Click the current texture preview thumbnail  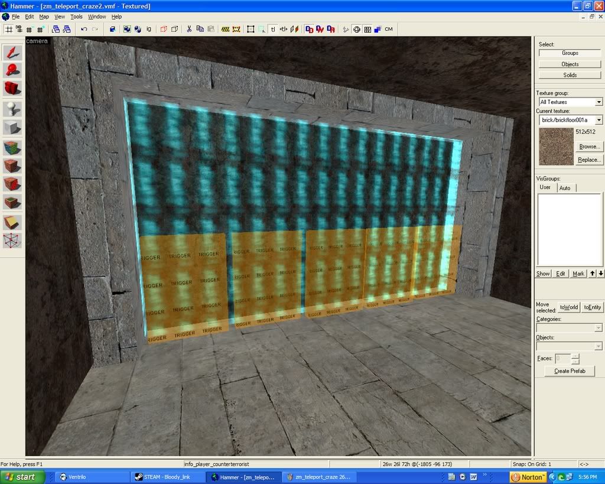(x=555, y=147)
